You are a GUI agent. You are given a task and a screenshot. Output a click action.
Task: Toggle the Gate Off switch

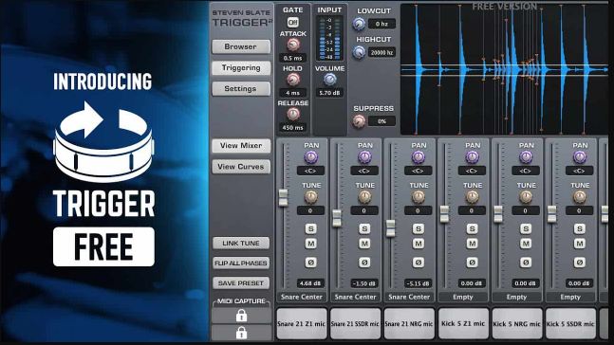pyautogui.click(x=292, y=23)
